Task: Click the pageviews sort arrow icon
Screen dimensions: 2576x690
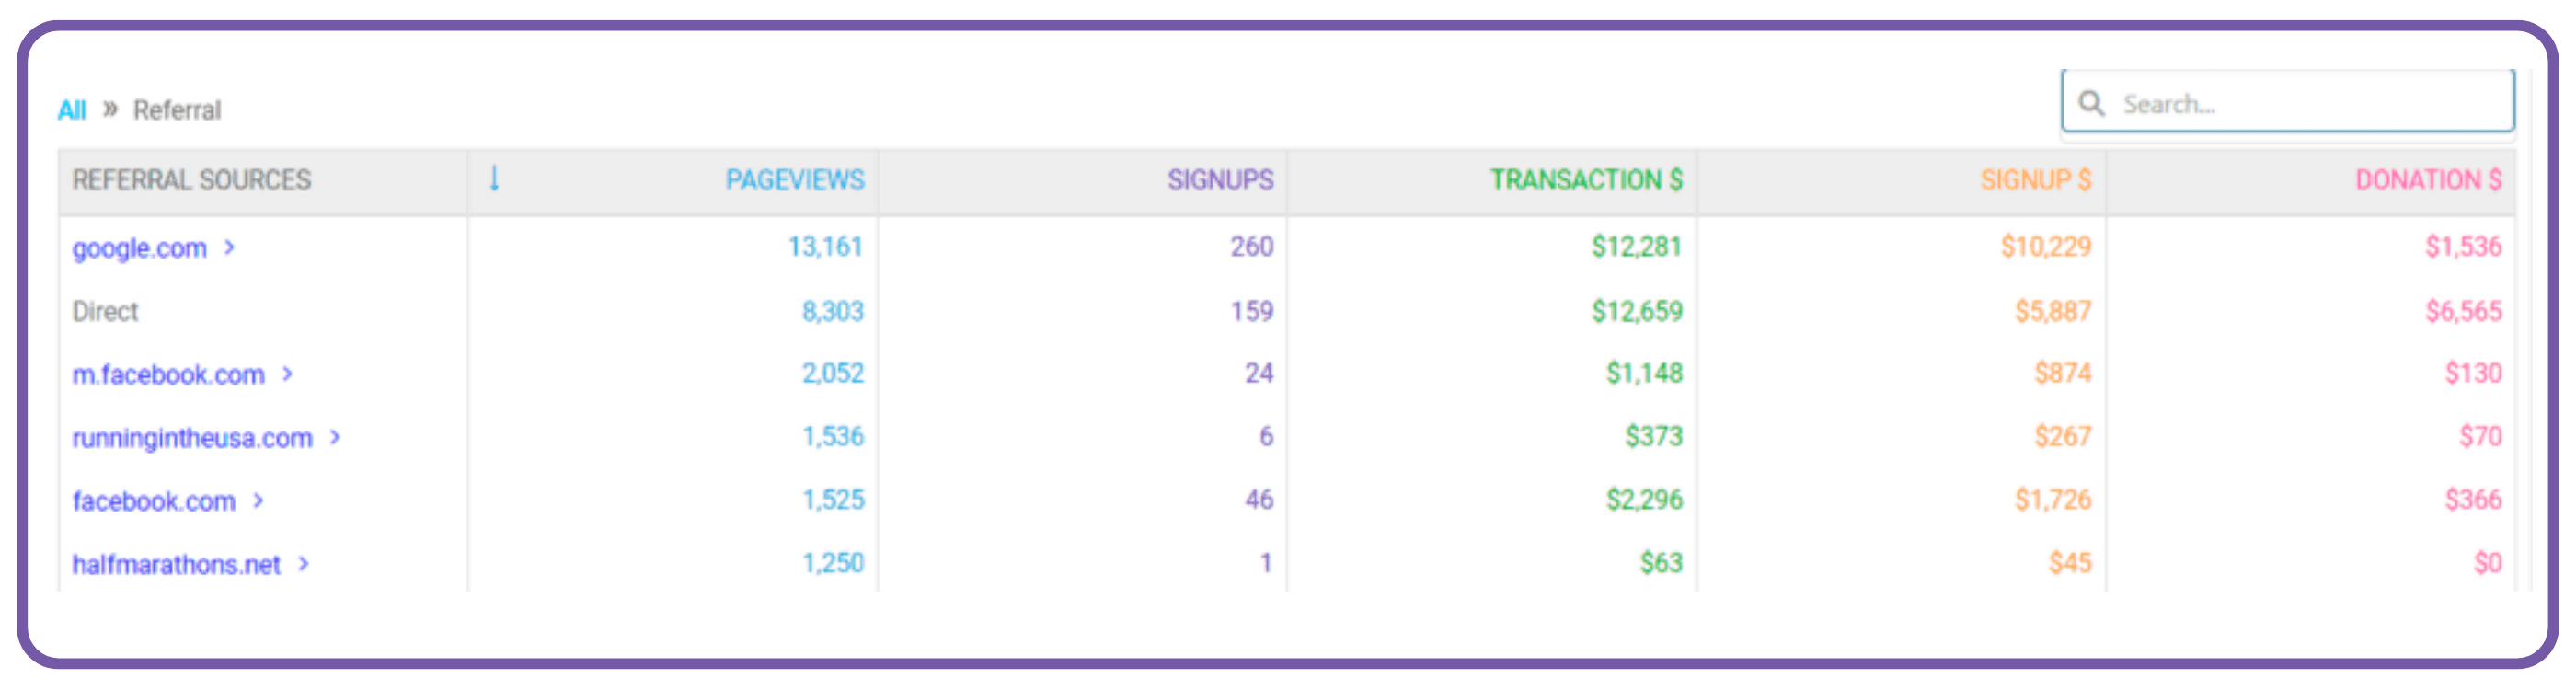Action: 494,179
